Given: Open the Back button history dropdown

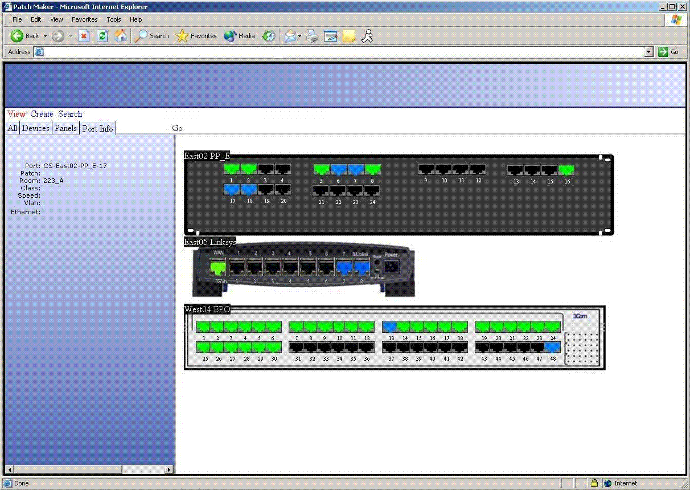Looking at the screenshot, I should click(46, 36).
